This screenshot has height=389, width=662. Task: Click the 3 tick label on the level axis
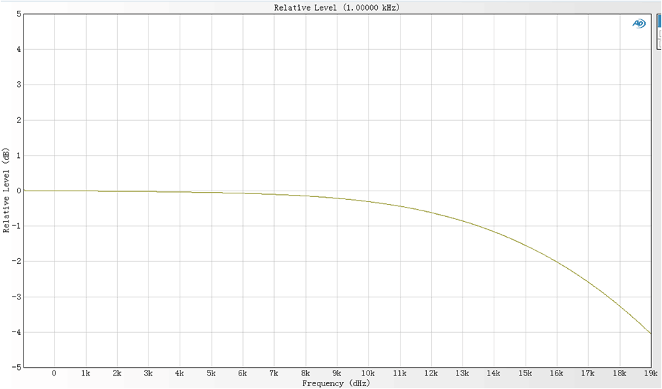click(18, 85)
